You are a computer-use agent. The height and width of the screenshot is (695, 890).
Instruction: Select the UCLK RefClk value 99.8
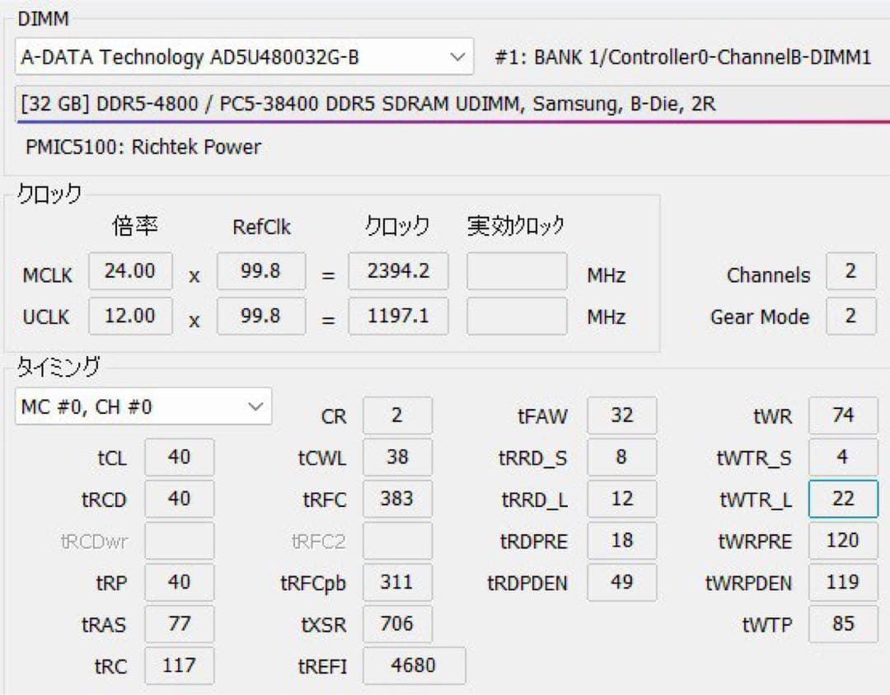tap(261, 316)
